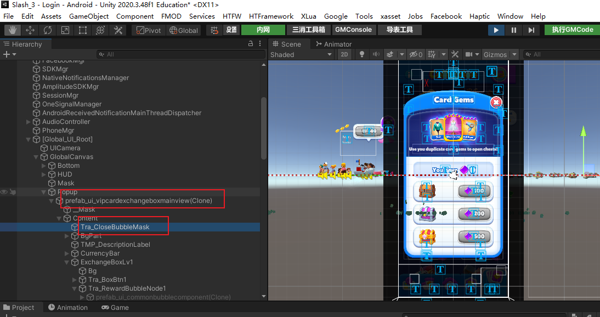Select the Rect tool

83,30
